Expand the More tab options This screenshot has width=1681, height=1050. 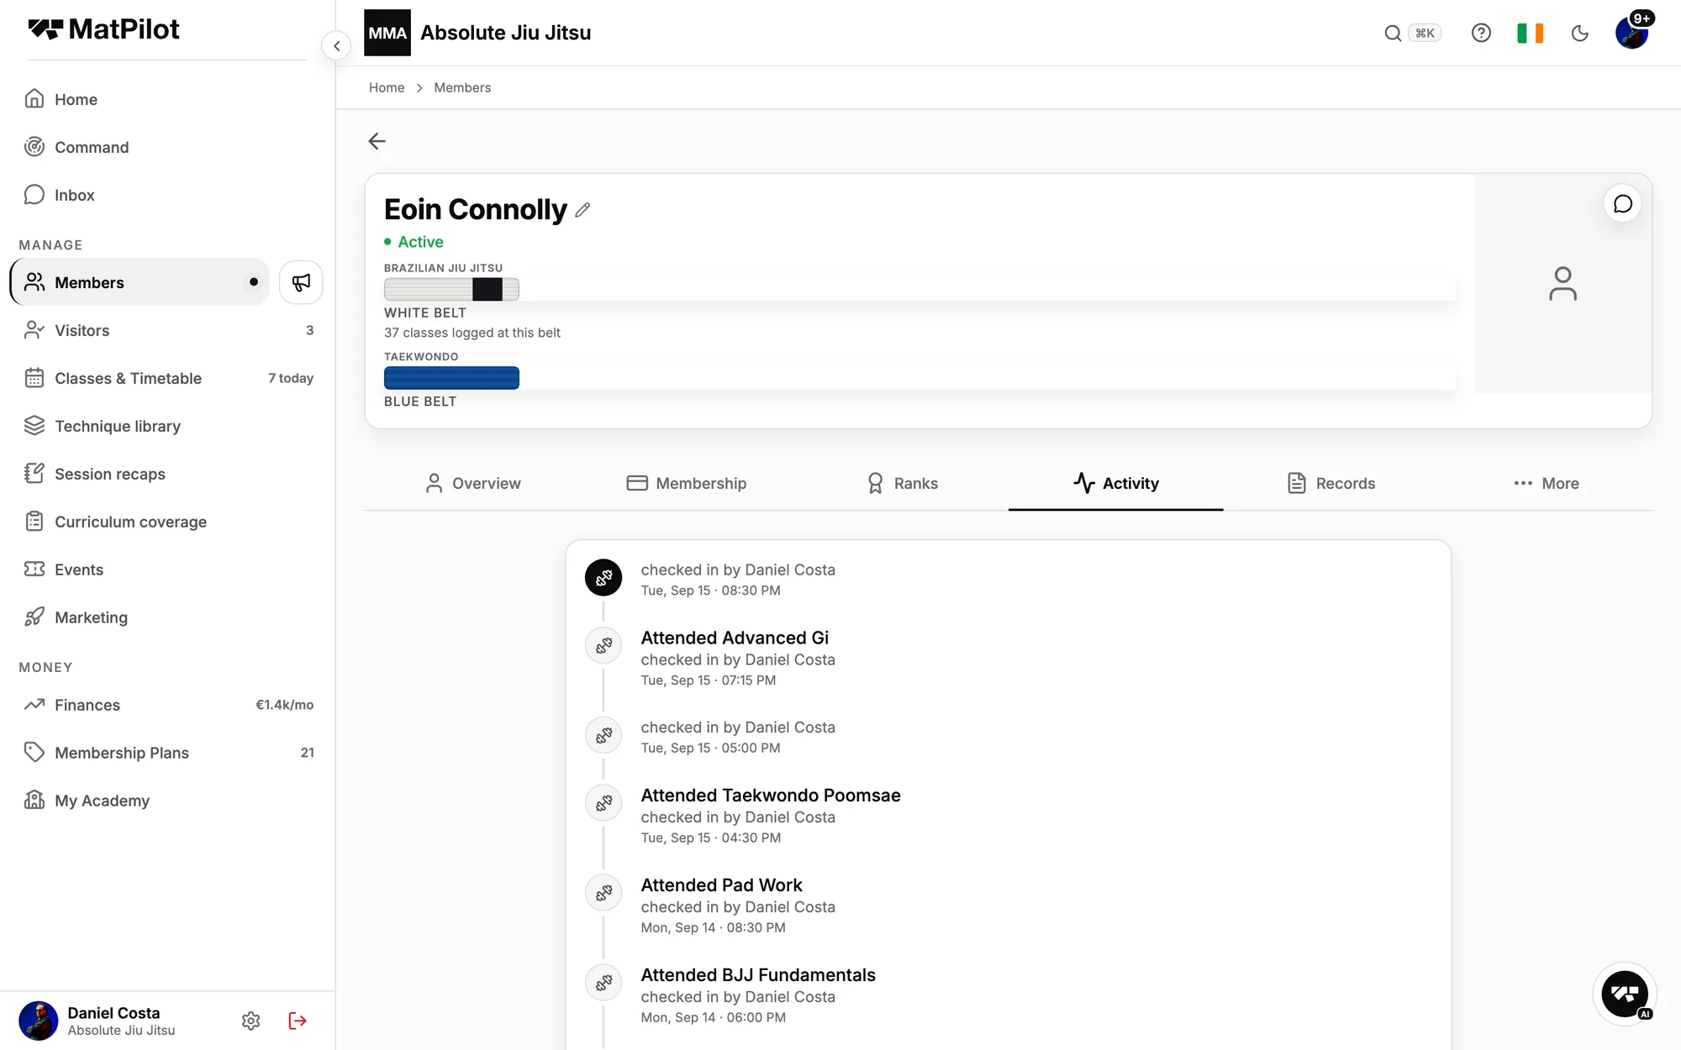pos(1546,483)
